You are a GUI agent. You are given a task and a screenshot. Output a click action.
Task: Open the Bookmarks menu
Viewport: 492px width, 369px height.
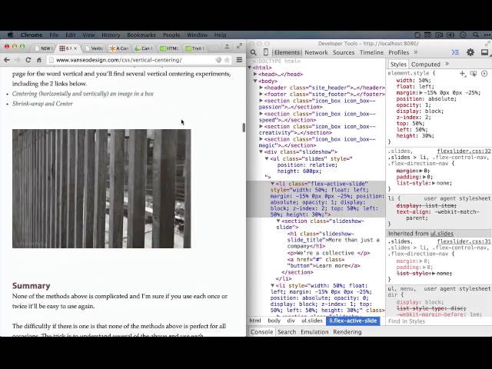point(141,35)
